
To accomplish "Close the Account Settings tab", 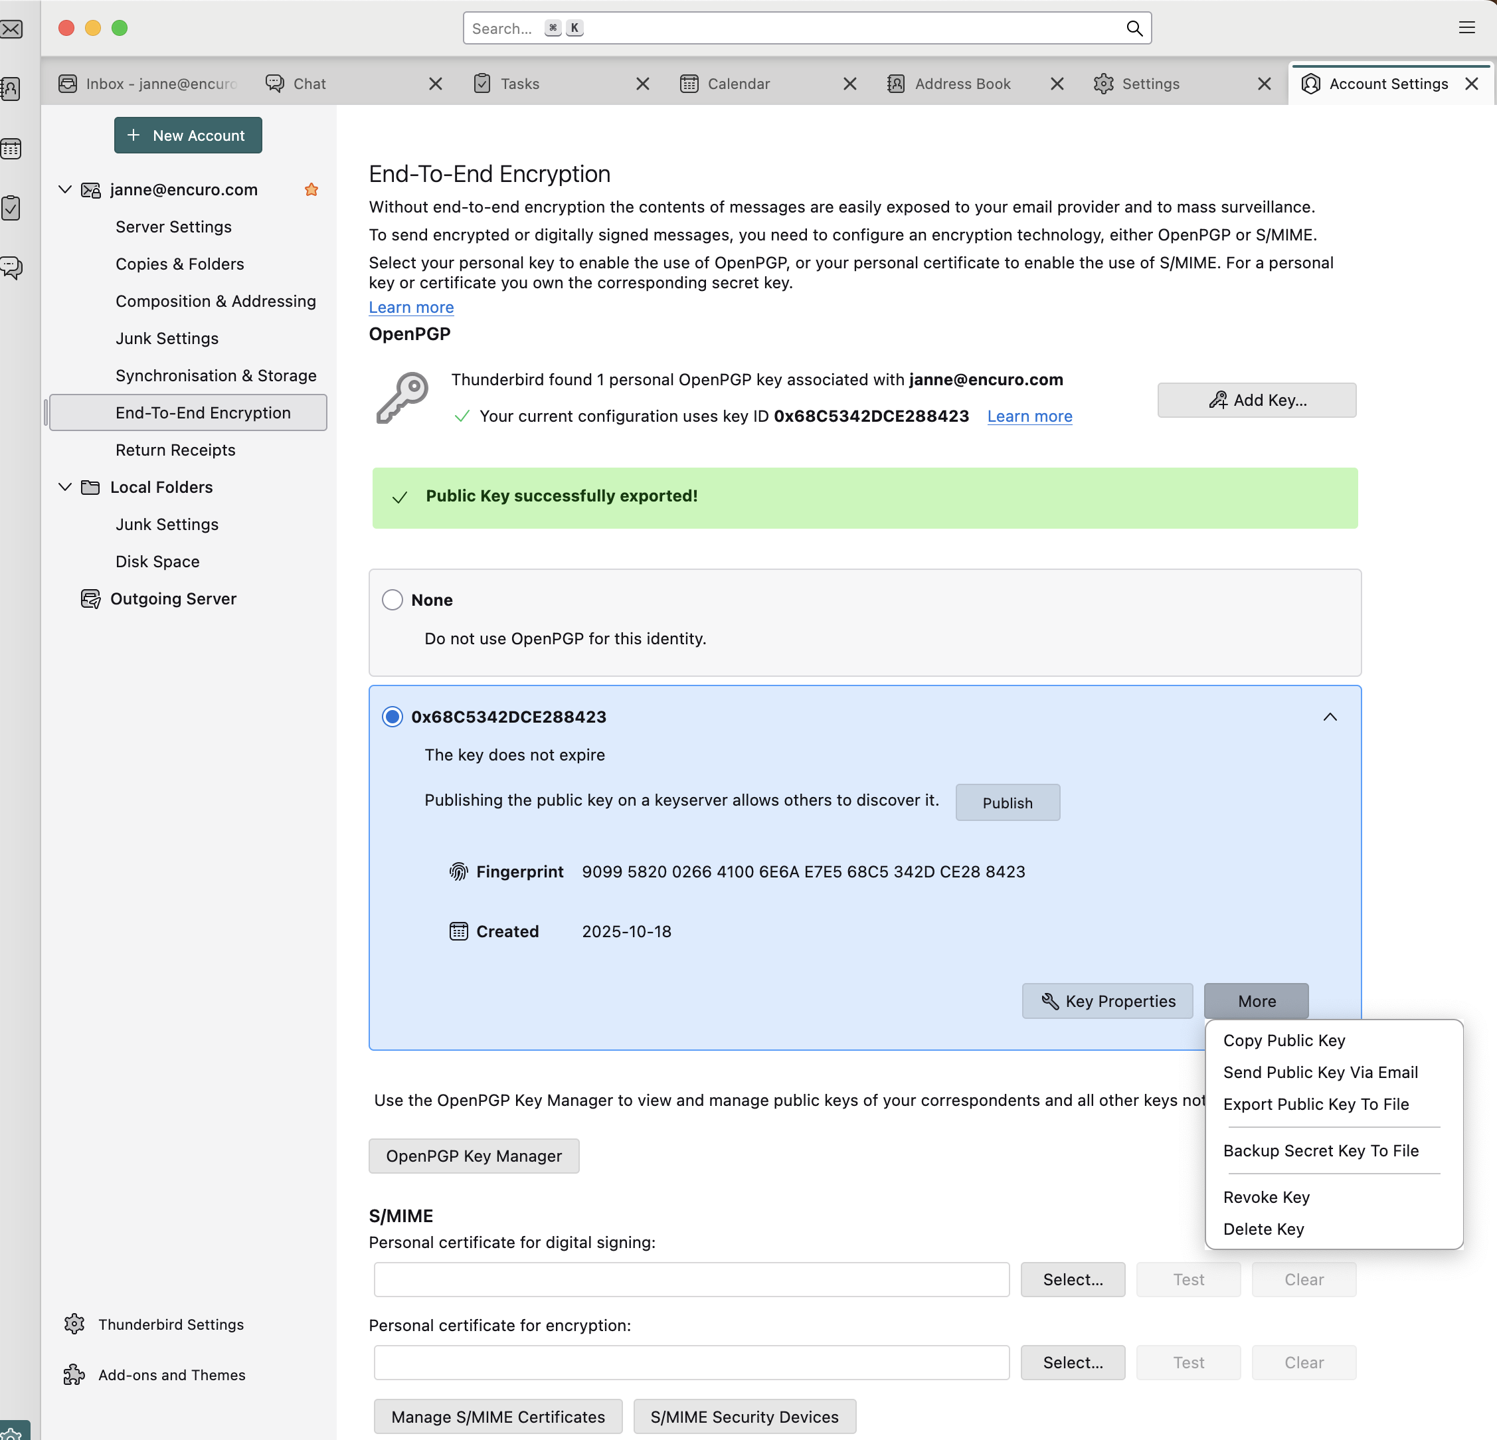I will pos(1472,84).
